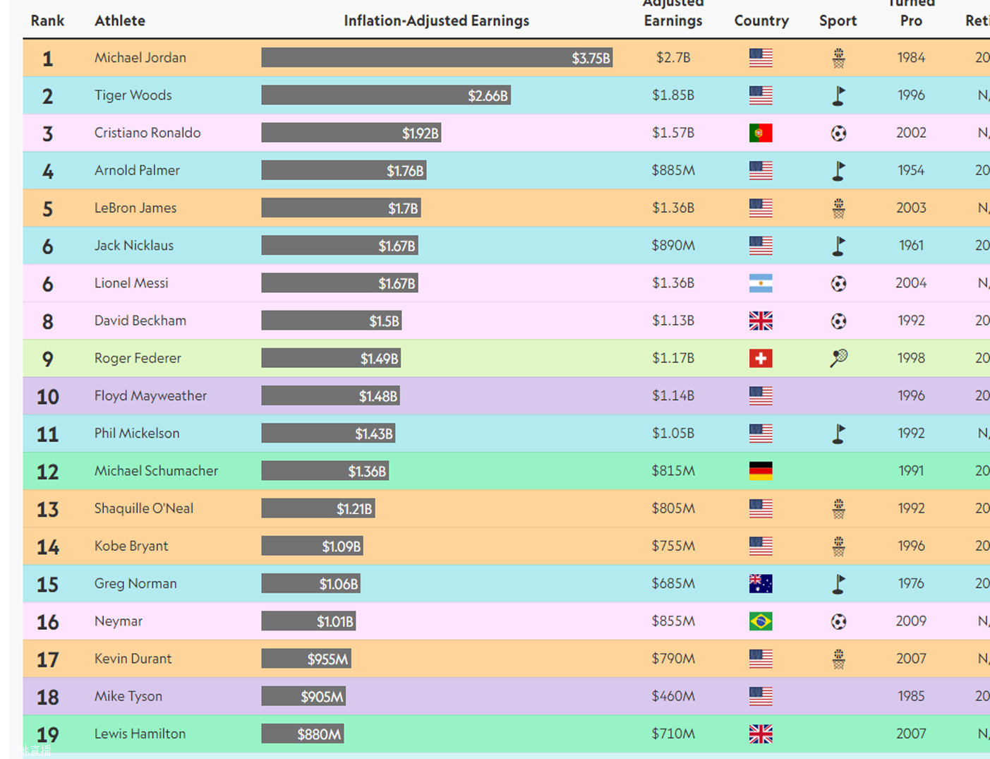Click the soccer ball icon for Neymar
The image size is (990, 759).
point(838,621)
